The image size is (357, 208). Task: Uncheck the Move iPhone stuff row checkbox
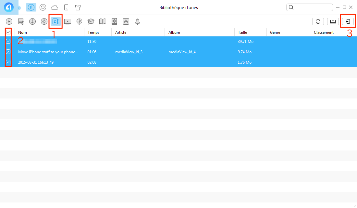(x=8, y=52)
